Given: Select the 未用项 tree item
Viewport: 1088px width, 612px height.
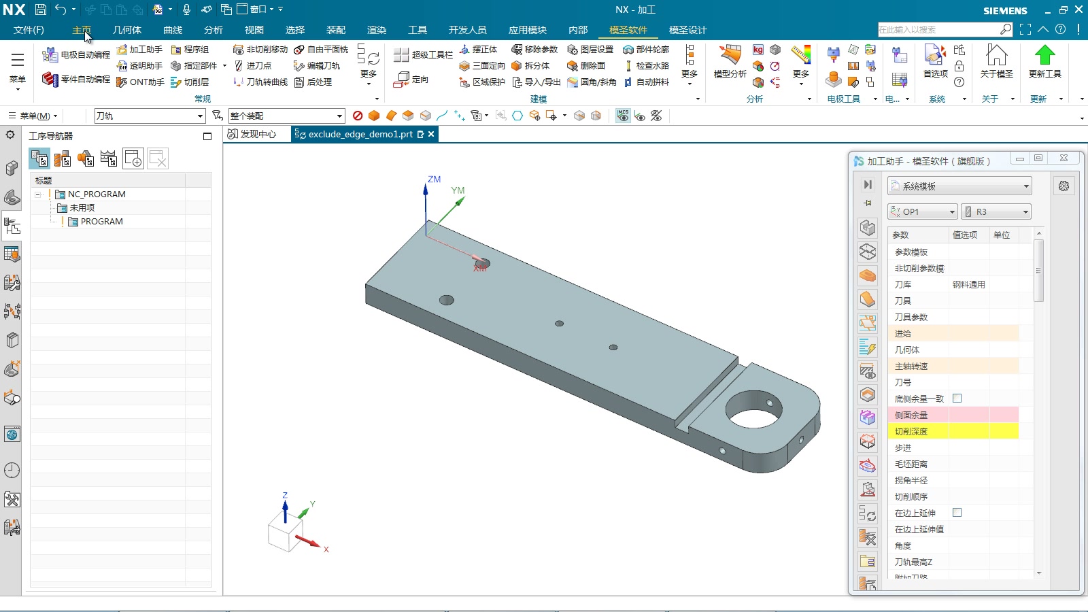Looking at the screenshot, I should pyautogui.click(x=82, y=208).
